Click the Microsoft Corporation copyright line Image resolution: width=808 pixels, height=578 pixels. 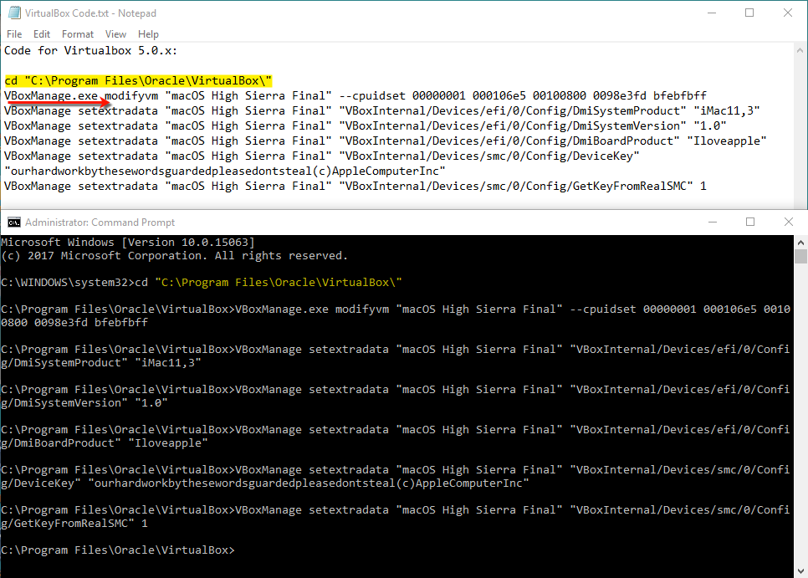click(175, 255)
